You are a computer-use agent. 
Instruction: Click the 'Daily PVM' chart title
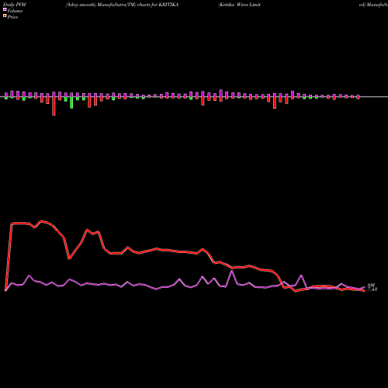pyautogui.click(x=15, y=5)
